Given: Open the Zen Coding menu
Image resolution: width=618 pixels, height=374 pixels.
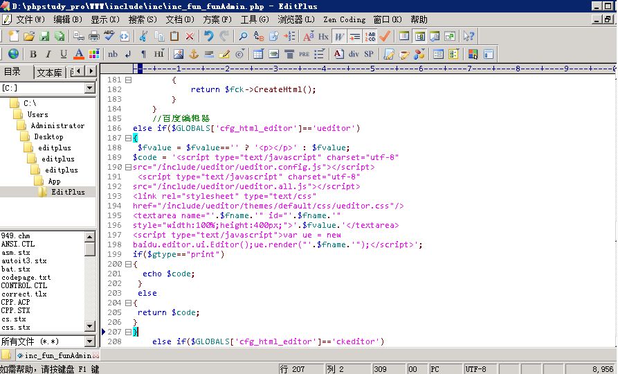Looking at the screenshot, I should click(343, 19).
